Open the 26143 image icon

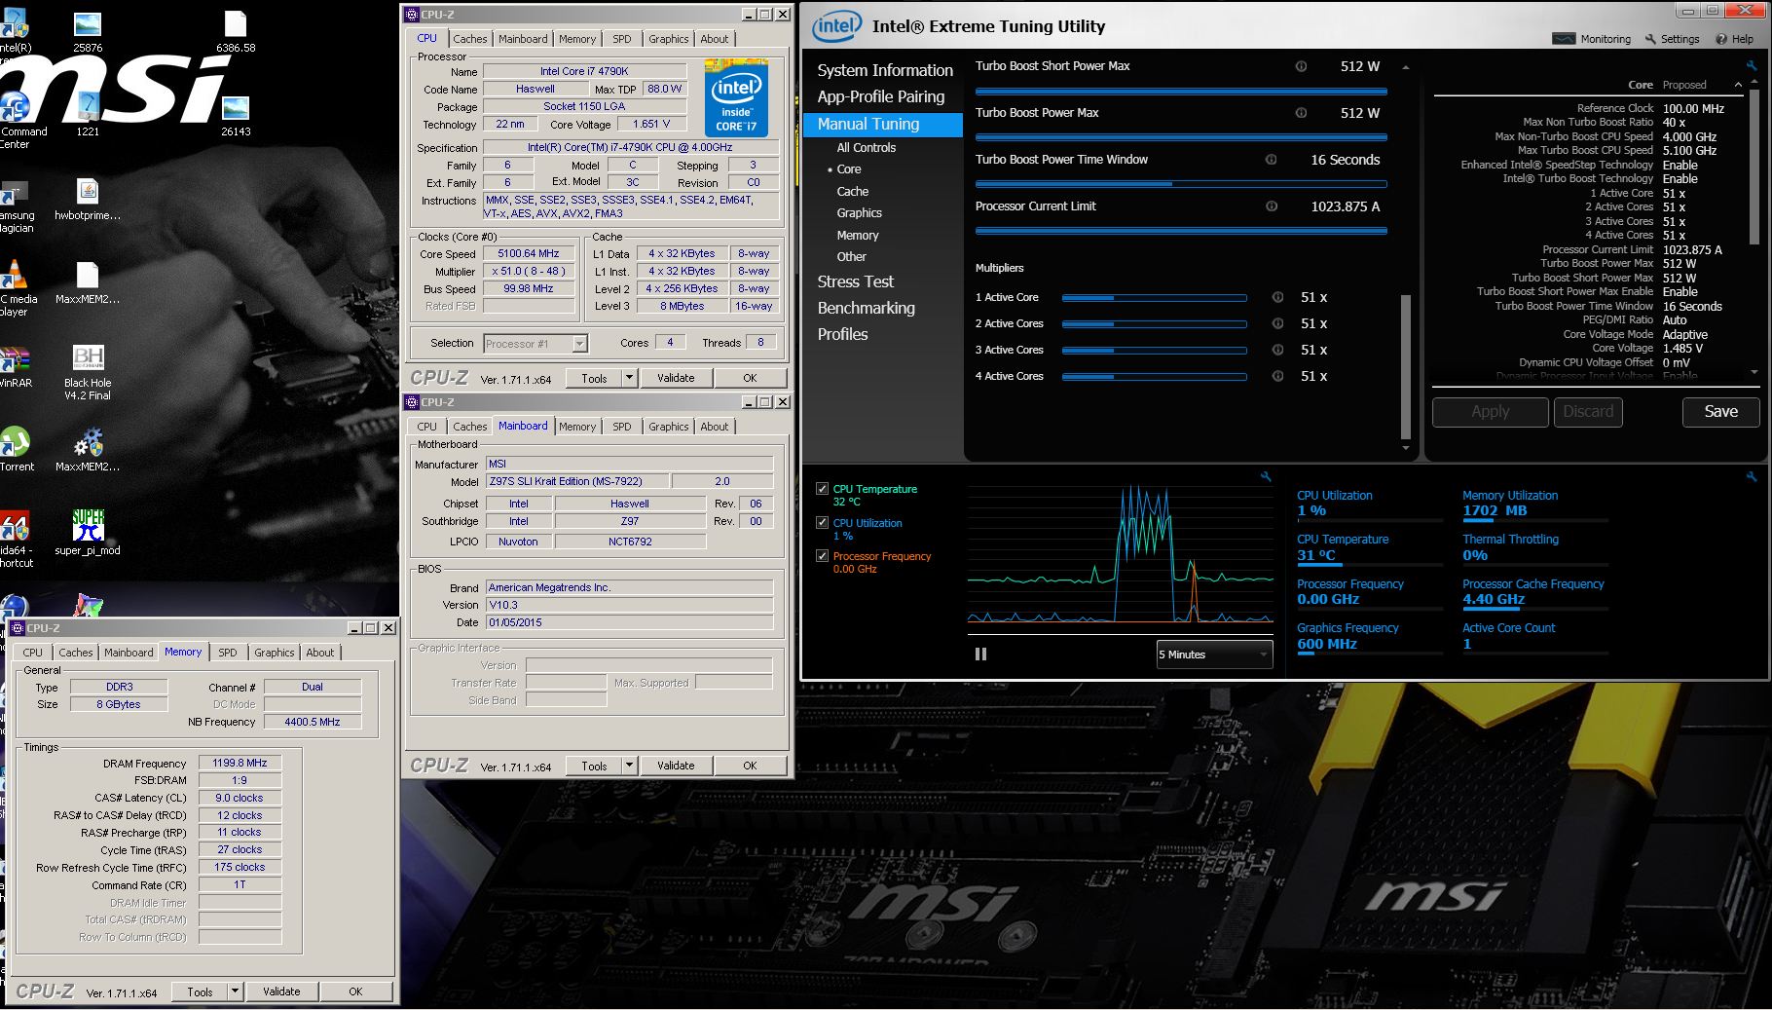(x=236, y=115)
